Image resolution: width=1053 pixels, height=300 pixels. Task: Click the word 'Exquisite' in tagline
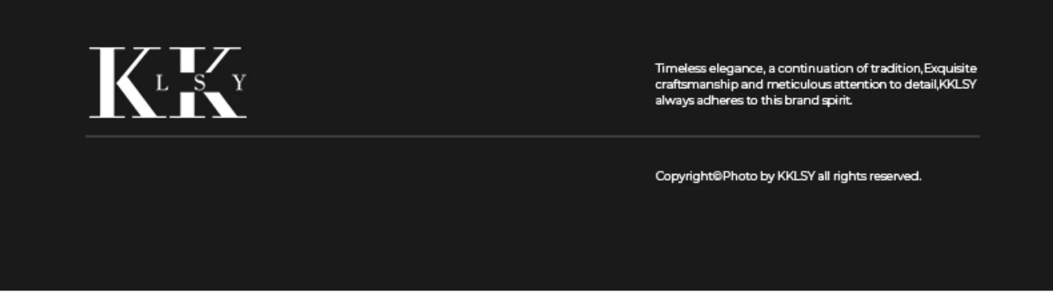(950, 69)
